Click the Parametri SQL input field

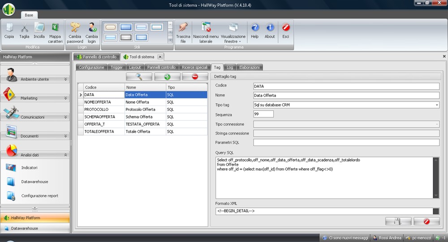point(346,142)
